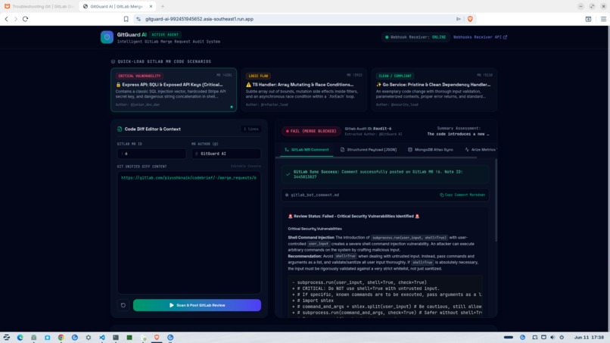This screenshot has height=343, width=610.
Task: Click the Git unified diff content textarea
Action: [x=189, y=232]
